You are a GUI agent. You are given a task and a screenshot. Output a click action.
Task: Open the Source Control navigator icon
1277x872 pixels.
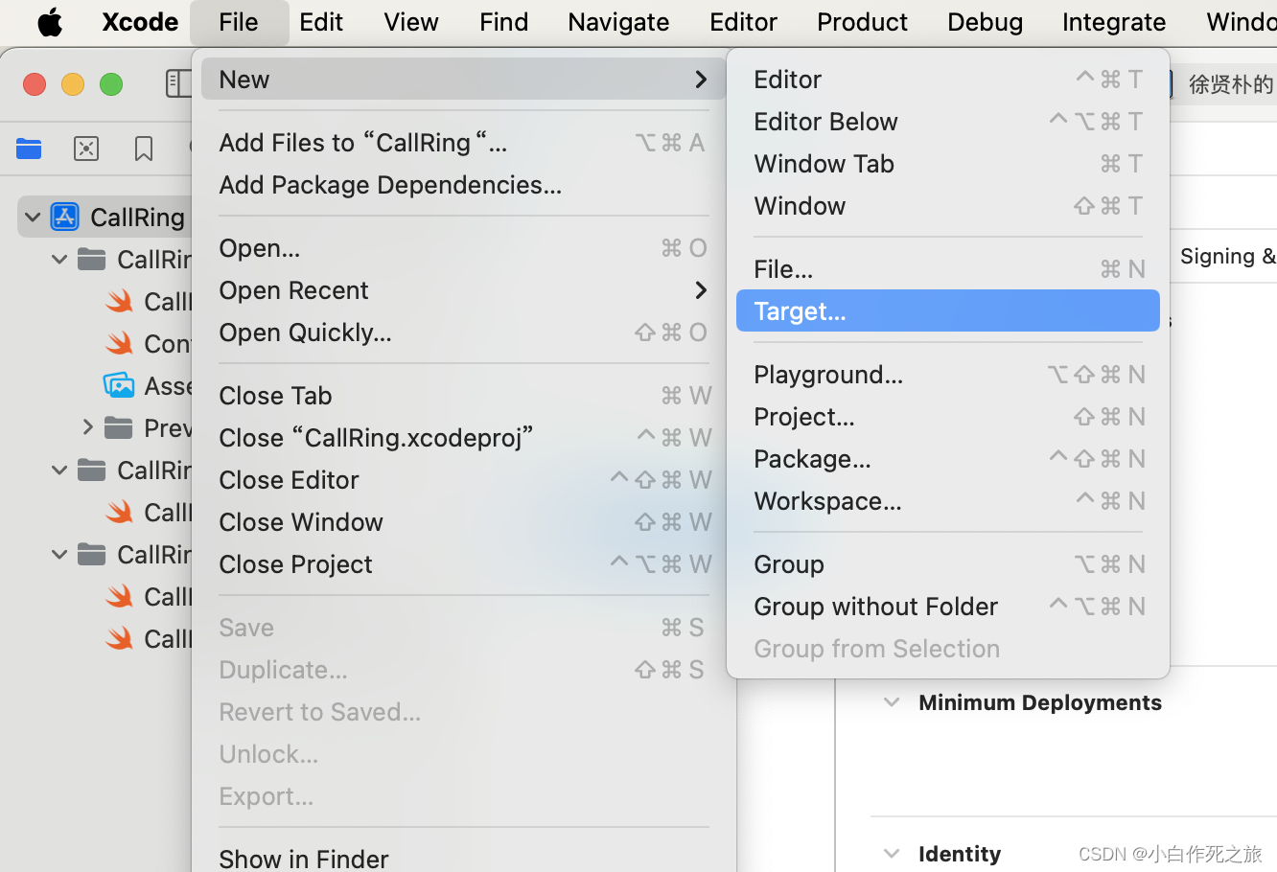pos(86,149)
